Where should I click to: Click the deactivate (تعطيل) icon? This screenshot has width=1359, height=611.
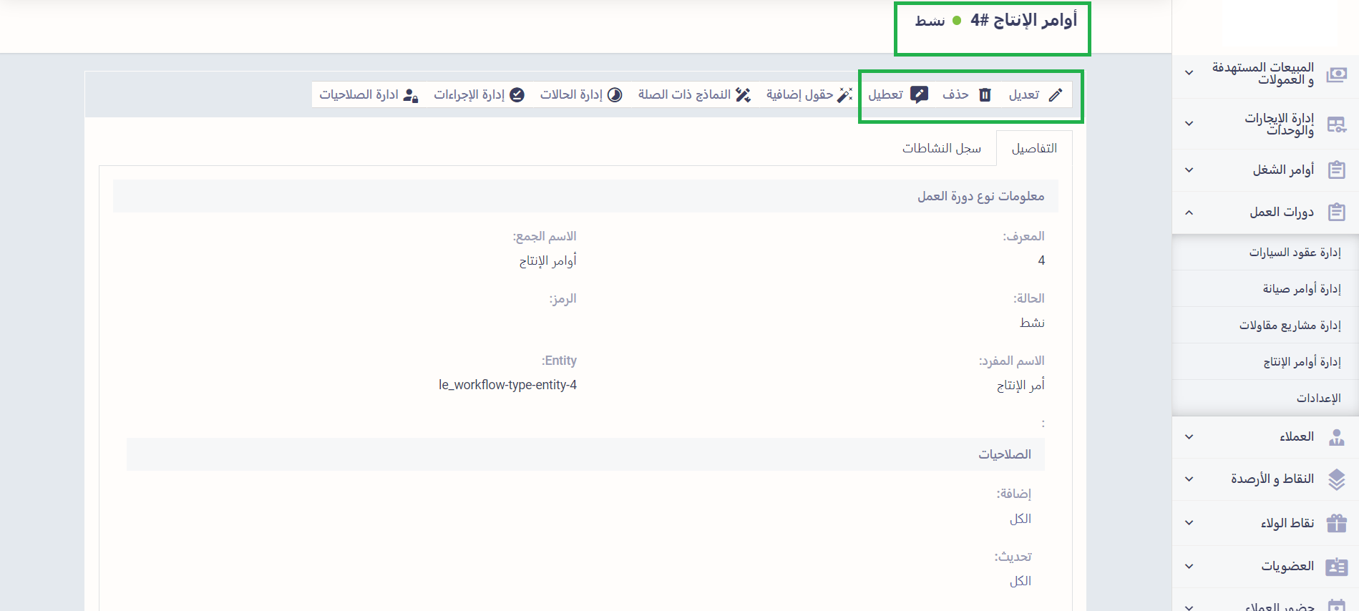919,94
